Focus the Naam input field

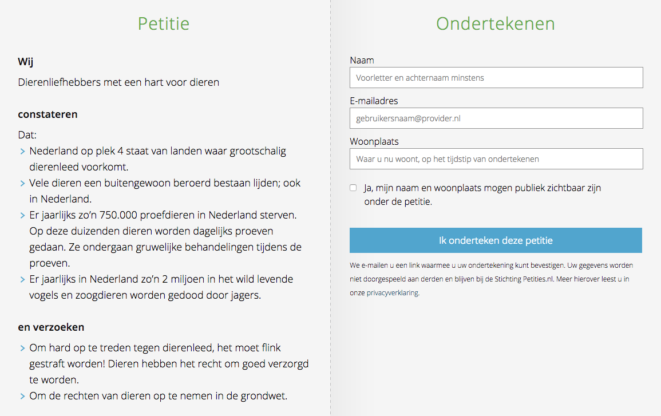pos(496,78)
